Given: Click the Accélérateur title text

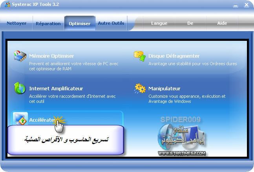Looking at the screenshot, I should pos(42,120).
